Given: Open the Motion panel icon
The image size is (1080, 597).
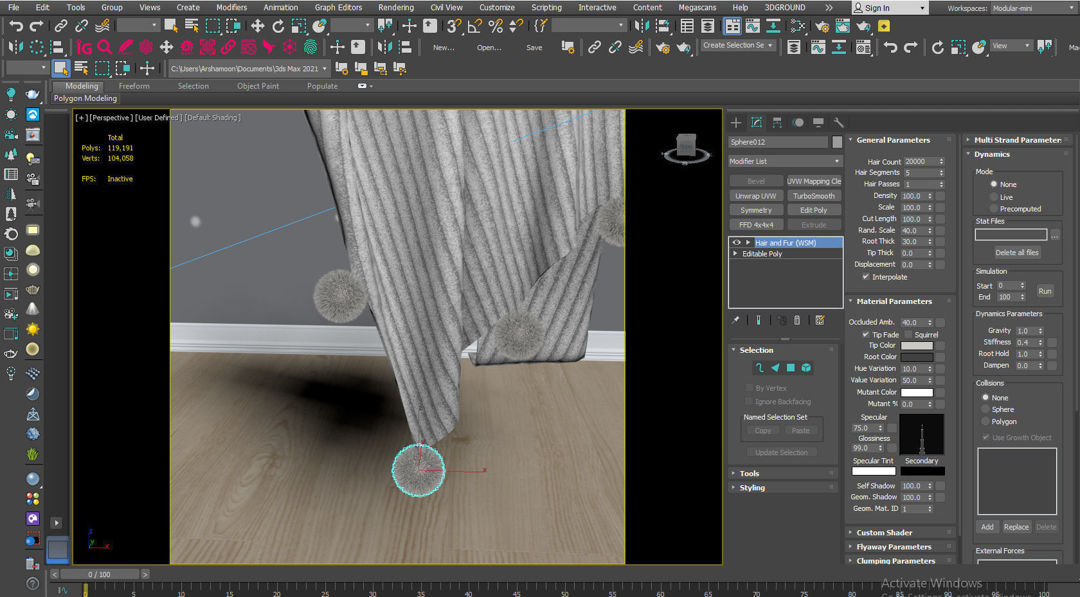Looking at the screenshot, I should click(x=798, y=122).
